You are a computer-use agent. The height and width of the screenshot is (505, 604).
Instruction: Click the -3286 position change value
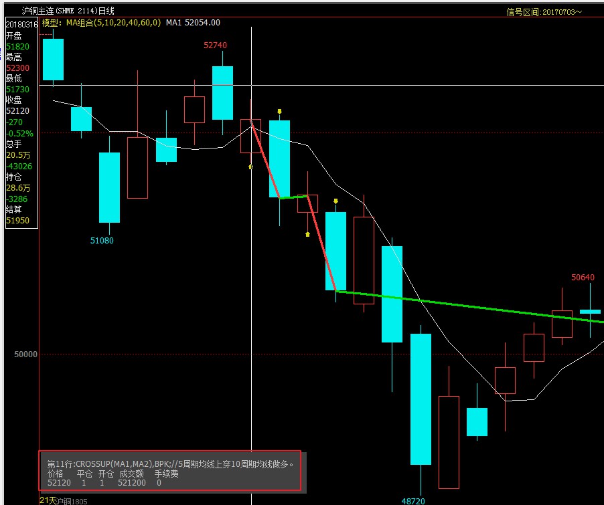pyautogui.click(x=17, y=199)
